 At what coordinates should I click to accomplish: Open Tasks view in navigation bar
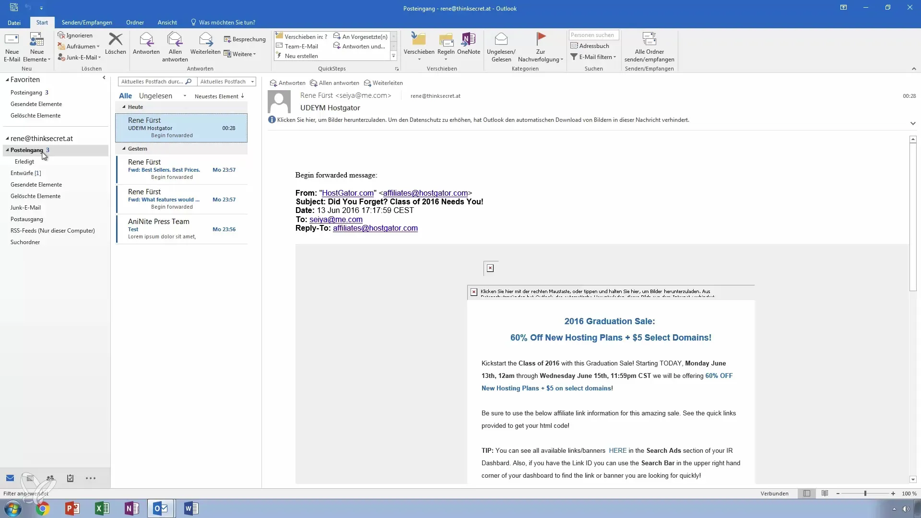[x=70, y=478]
